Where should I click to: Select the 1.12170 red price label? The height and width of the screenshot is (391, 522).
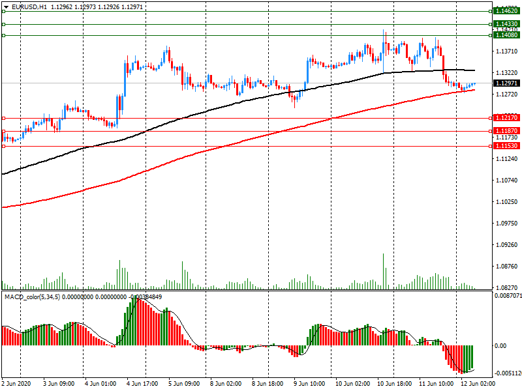506,118
